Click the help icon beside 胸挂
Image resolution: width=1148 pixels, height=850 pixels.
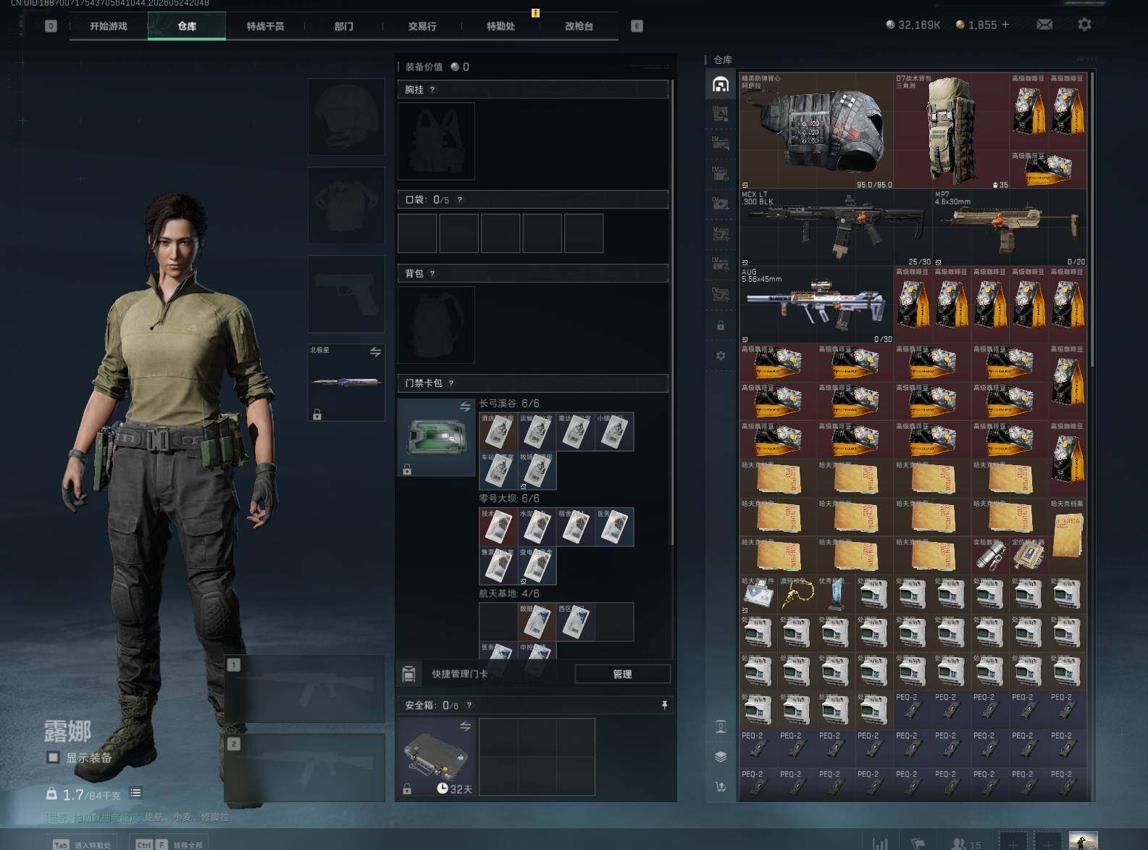coord(432,90)
